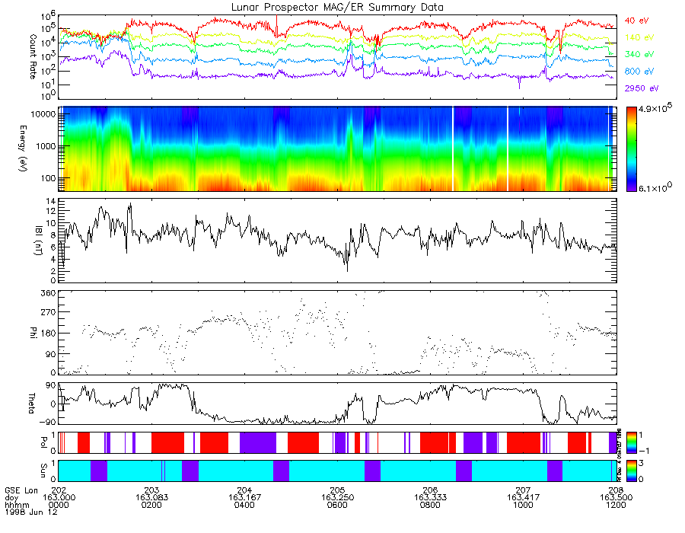Click the energy spectrogram color bar

click(631, 148)
